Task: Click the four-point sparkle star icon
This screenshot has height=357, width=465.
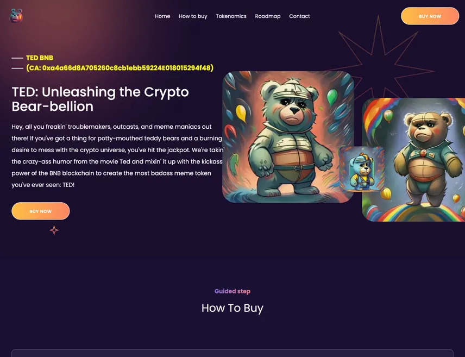Action: [x=54, y=230]
